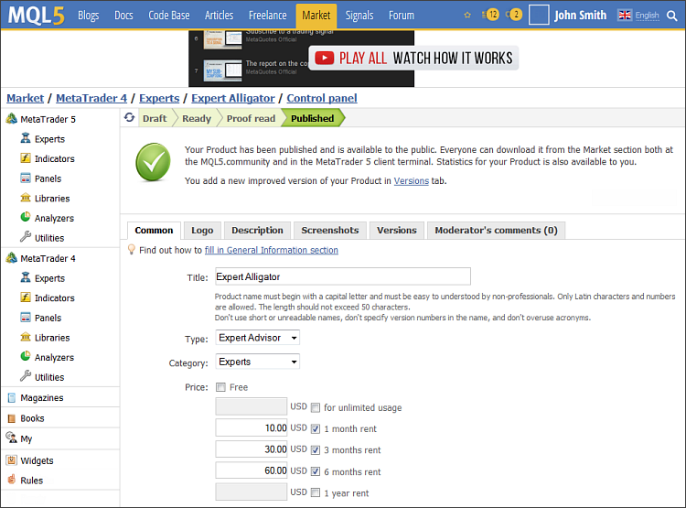Open the Type dropdown showing Expert Advisor
The image size is (686, 508).
point(258,338)
